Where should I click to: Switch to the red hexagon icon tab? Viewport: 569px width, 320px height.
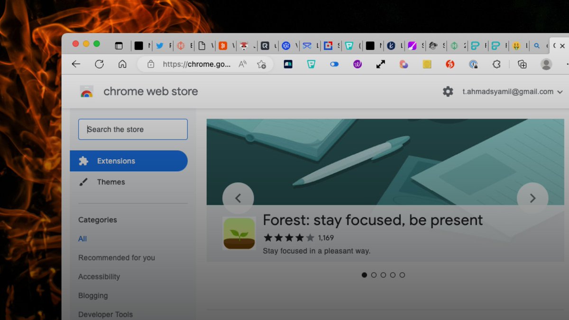click(x=181, y=46)
